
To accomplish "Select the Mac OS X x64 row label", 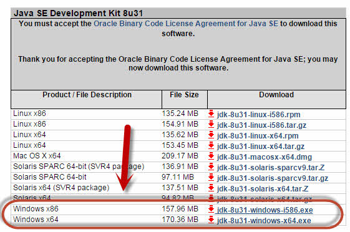I will (x=37, y=156).
